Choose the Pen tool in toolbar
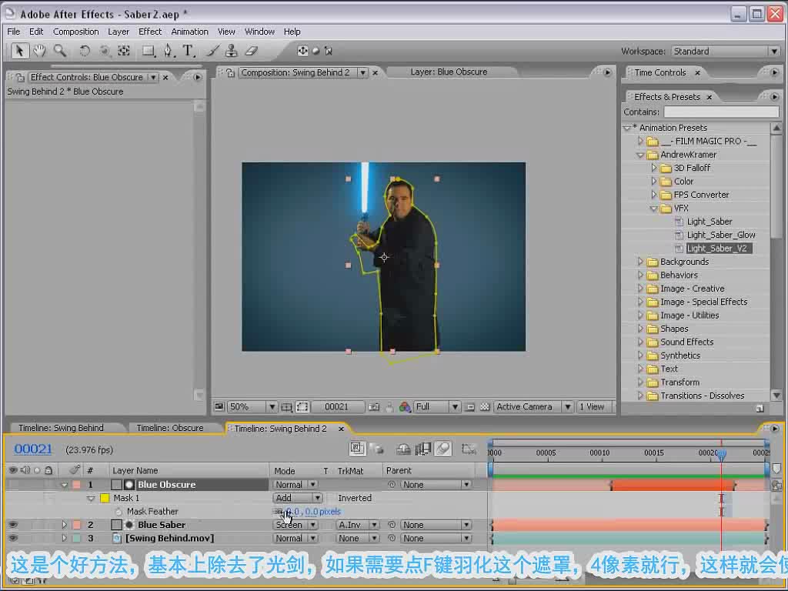The image size is (788, 591). click(x=168, y=51)
